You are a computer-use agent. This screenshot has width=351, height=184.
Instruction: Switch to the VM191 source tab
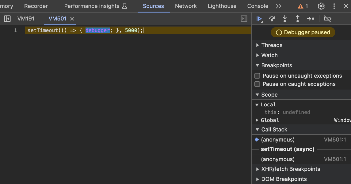26,19
